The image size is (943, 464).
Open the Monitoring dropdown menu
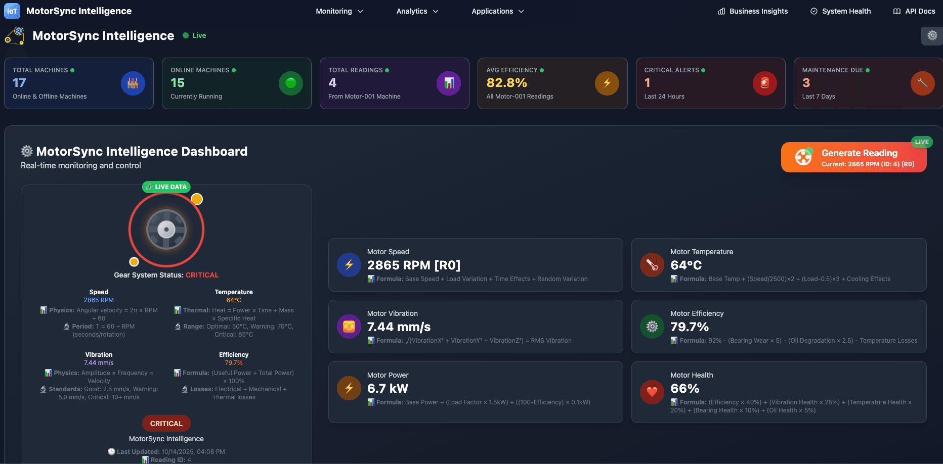click(339, 11)
